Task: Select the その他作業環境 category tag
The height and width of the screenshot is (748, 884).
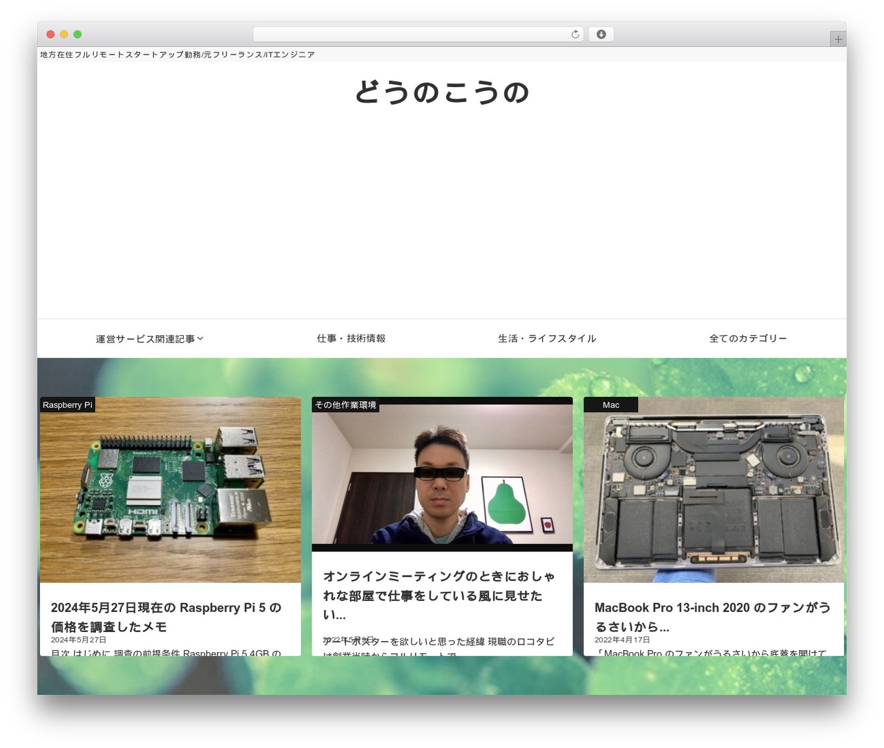Action: [x=345, y=405]
